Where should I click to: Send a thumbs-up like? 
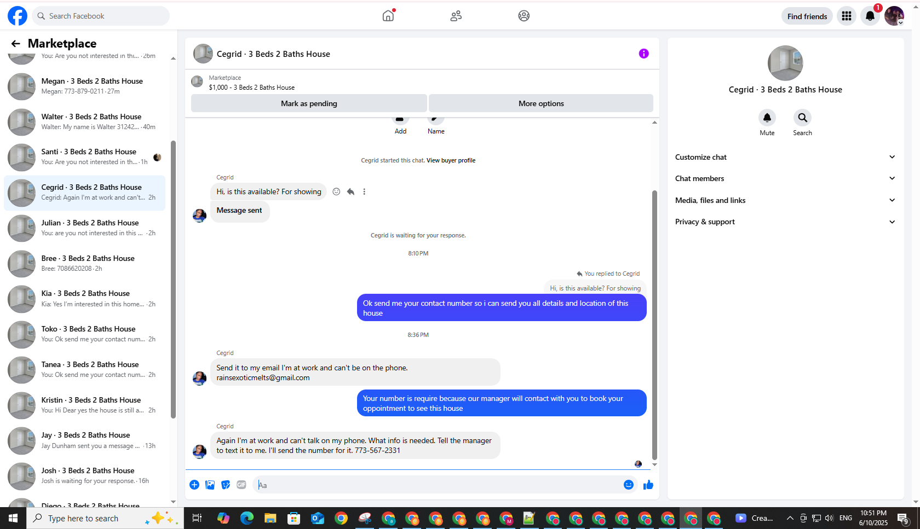(x=648, y=485)
